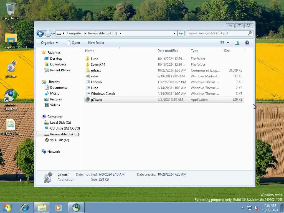The height and width of the screenshot is (213, 284).
Task: Click the Windows Explorer taskbar button
Action: [42, 207]
